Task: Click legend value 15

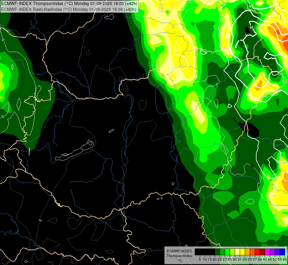Action: [210, 259]
